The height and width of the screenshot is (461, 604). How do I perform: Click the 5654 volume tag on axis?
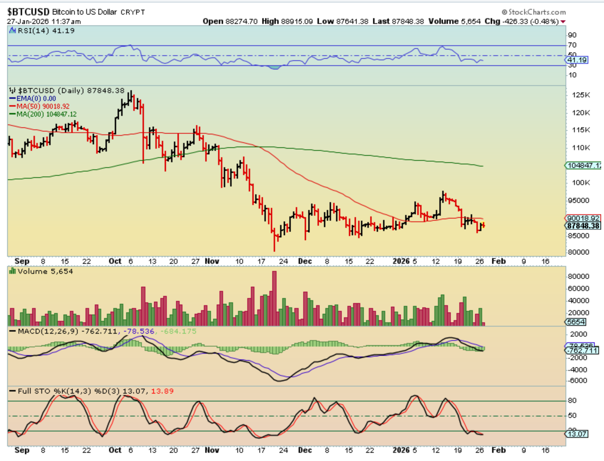pos(576,322)
